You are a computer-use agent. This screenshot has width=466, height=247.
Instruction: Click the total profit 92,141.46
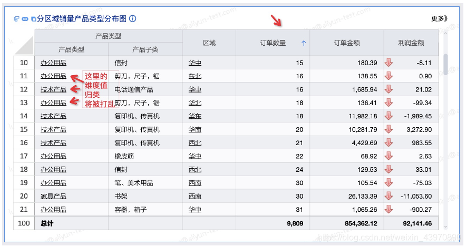418,223
